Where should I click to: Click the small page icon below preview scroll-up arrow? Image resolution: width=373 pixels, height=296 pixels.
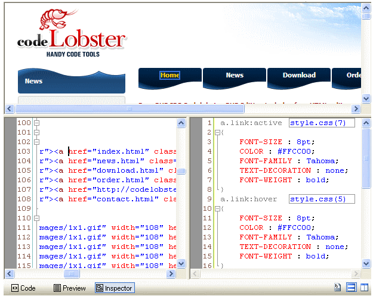click(x=366, y=16)
